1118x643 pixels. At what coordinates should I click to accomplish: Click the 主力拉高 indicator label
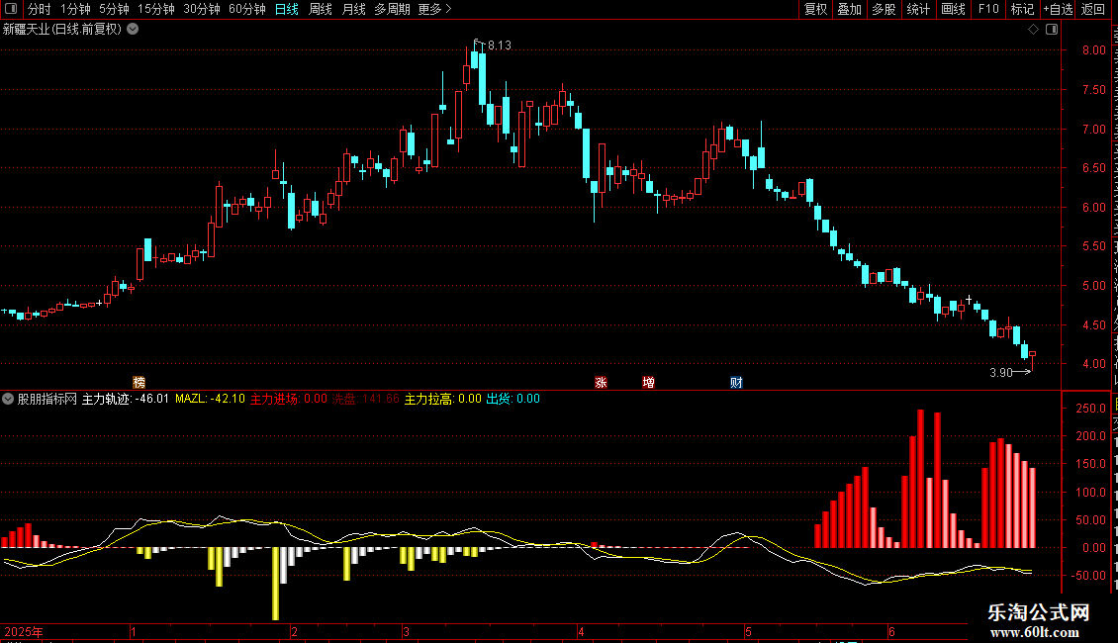[443, 399]
